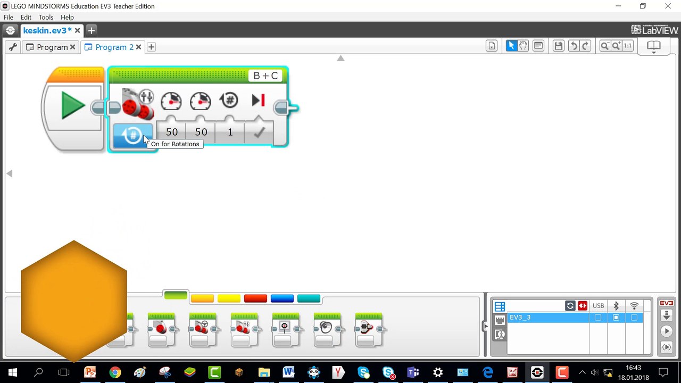Select the green Action blocks palette
The height and width of the screenshot is (383, 681).
pos(176,296)
